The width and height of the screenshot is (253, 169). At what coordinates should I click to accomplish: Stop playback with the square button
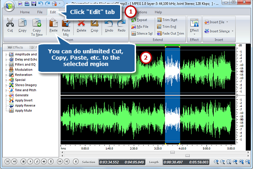click(x=23, y=161)
